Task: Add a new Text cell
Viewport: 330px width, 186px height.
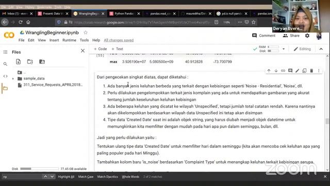Action: click(x=117, y=49)
